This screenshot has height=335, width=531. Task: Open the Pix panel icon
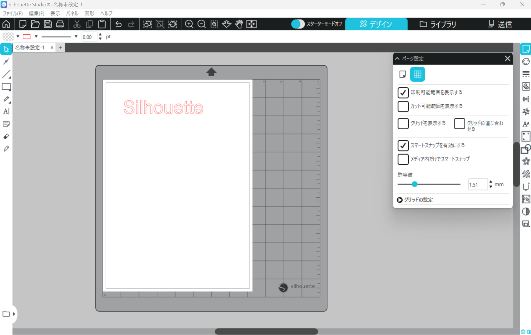point(526,199)
